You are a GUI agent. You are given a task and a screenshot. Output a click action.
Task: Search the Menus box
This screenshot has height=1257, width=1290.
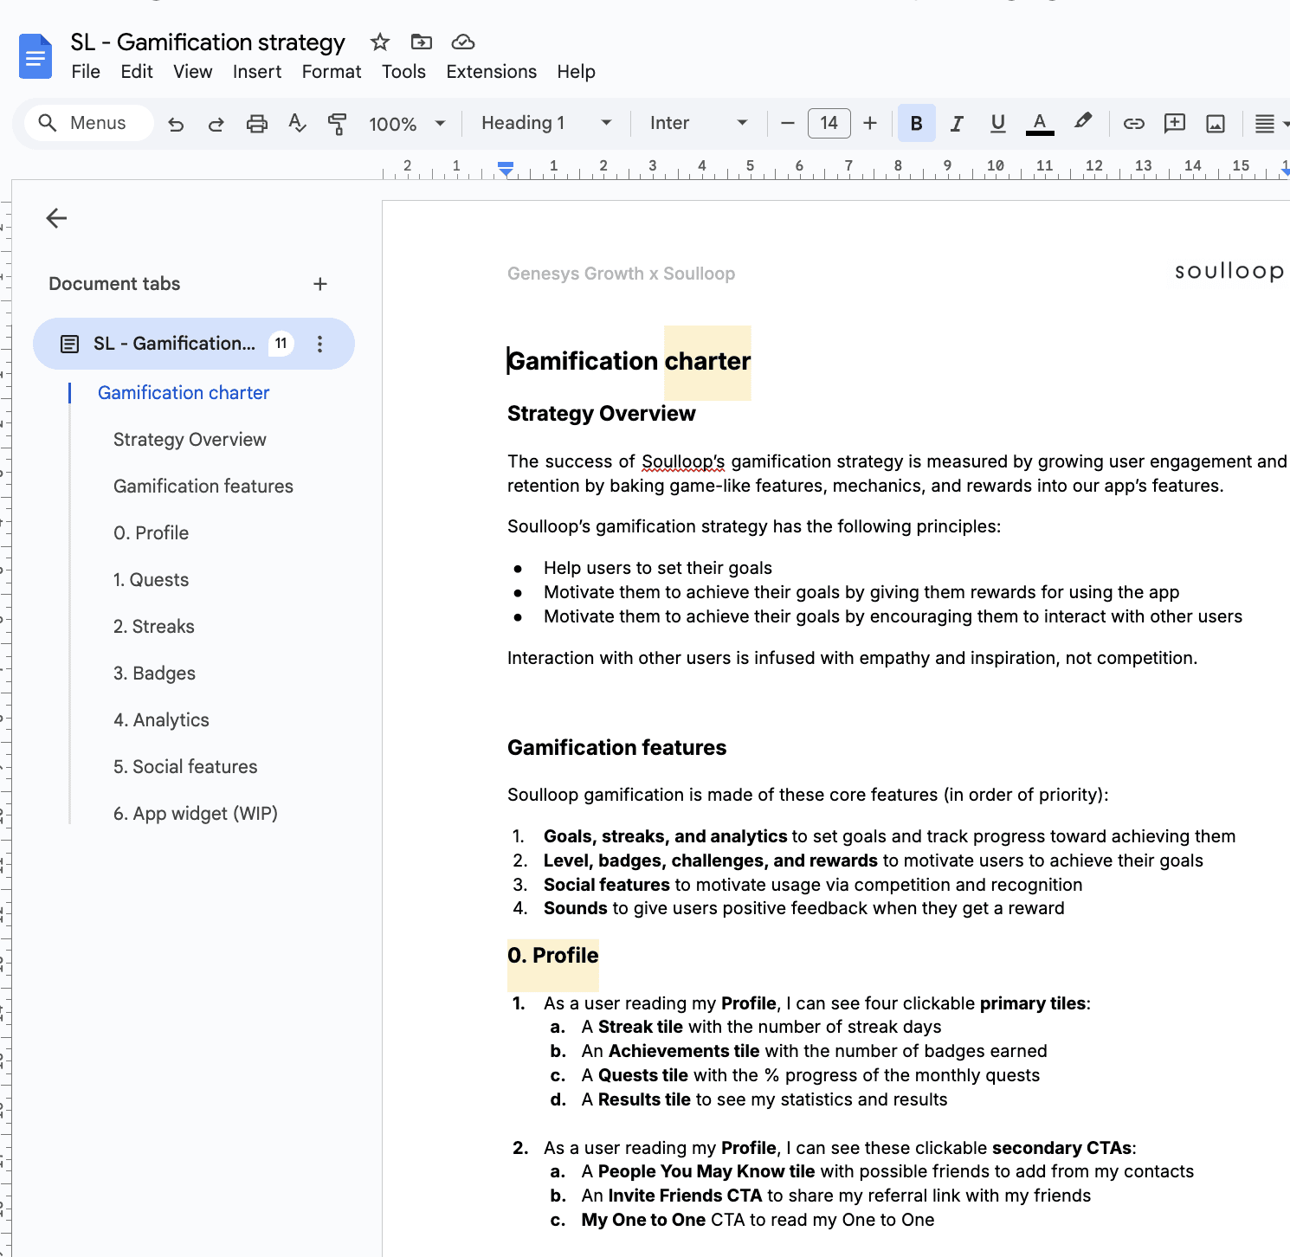pyautogui.click(x=89, y=123)
